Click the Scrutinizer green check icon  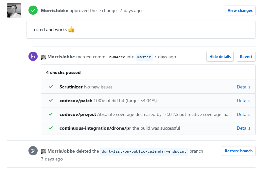[51, 87]
